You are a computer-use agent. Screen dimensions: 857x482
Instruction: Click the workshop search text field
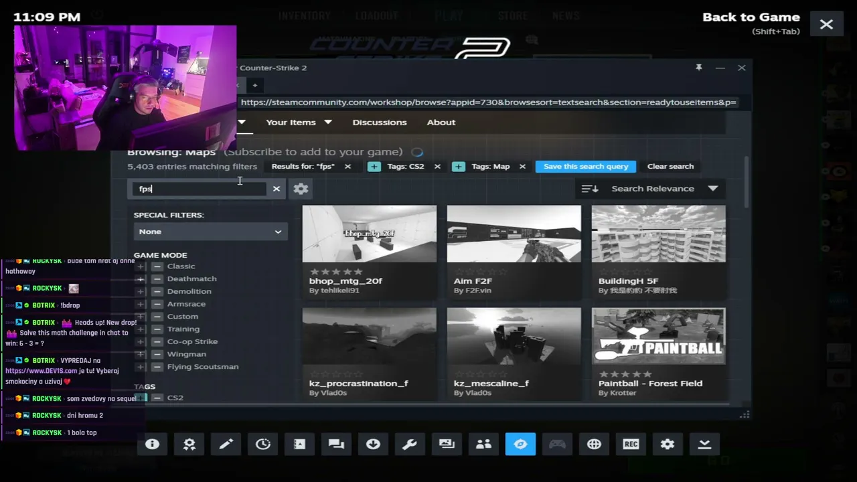(x=199, y=189)
